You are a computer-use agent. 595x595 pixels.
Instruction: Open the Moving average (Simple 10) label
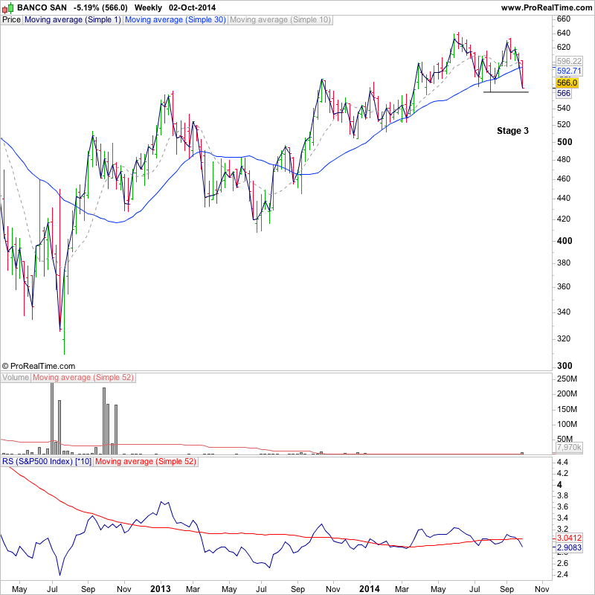(x=280, y=20)
